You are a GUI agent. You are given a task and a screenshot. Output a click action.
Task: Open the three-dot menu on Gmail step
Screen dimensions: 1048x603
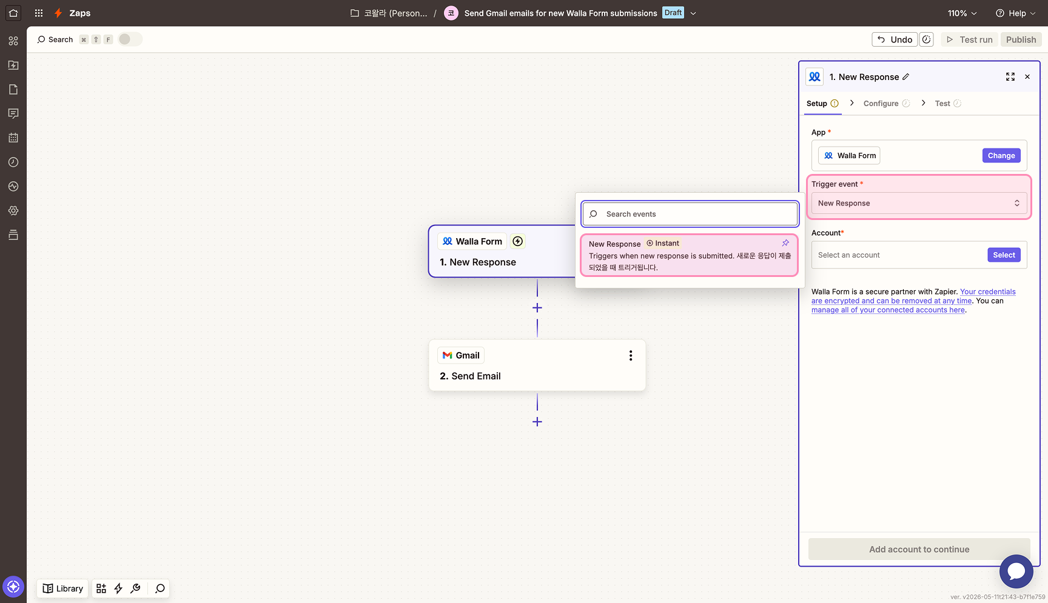[631, 356]
